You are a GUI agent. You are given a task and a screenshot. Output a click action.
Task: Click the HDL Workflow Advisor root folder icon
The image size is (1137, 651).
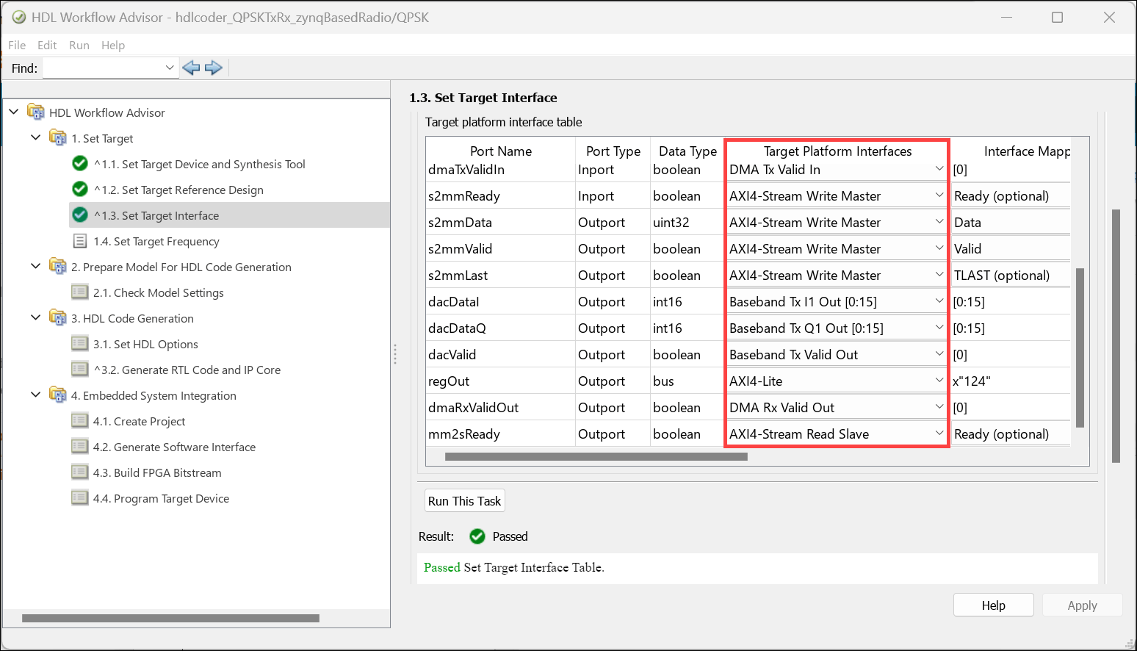pos(35,112)
